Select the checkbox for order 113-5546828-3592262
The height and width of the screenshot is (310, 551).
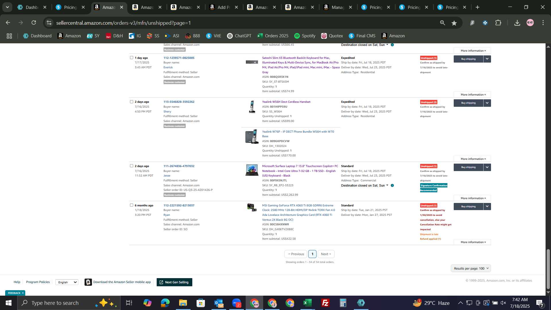pos(131,102)
